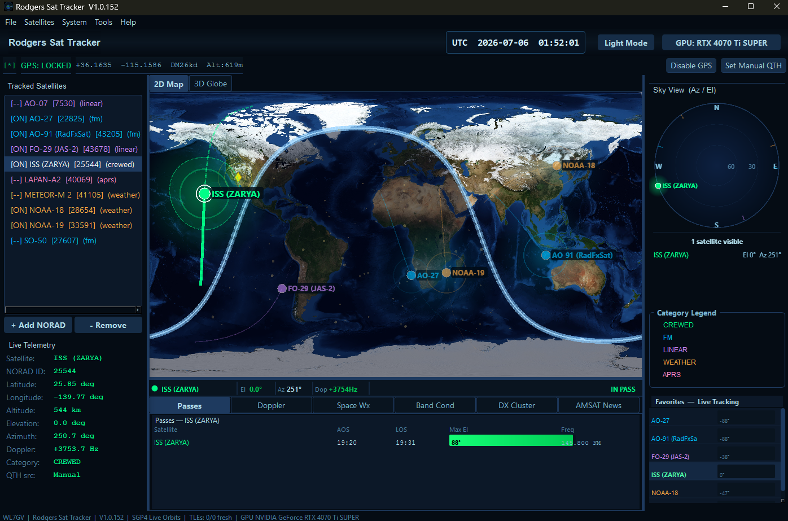Click the AO-27 satellite dot on map
Screen dimensions: 788x521
point(411,275)
